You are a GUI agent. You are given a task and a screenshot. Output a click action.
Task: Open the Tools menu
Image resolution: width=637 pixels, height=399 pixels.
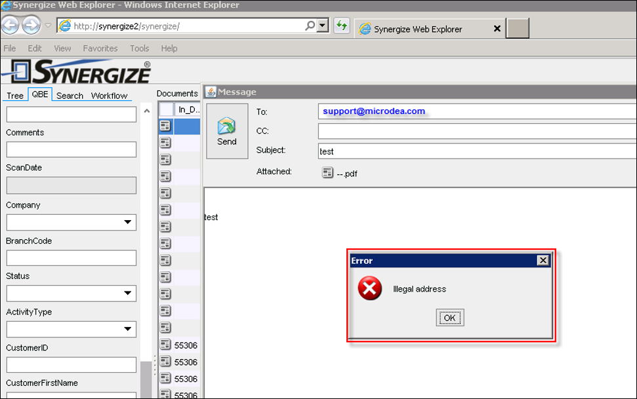(139, 48)
